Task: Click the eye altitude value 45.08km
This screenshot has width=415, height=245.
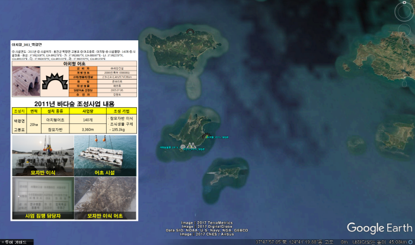Action: pyautogui.click(x=398, y=242)
